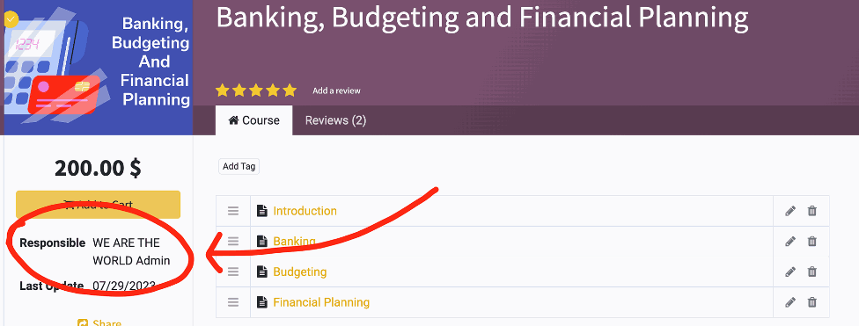Edit the Financial Planning lesson pencil icon
The image size is (859, 326).
[x=790, y=302]
